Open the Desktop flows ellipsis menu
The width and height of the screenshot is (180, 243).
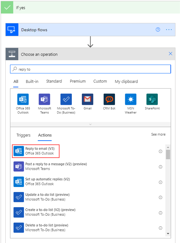(x=169, y=29)
